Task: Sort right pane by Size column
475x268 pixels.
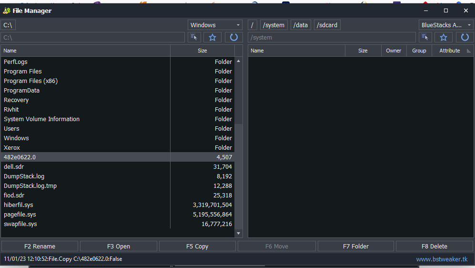Action: (x=363, y=51)
